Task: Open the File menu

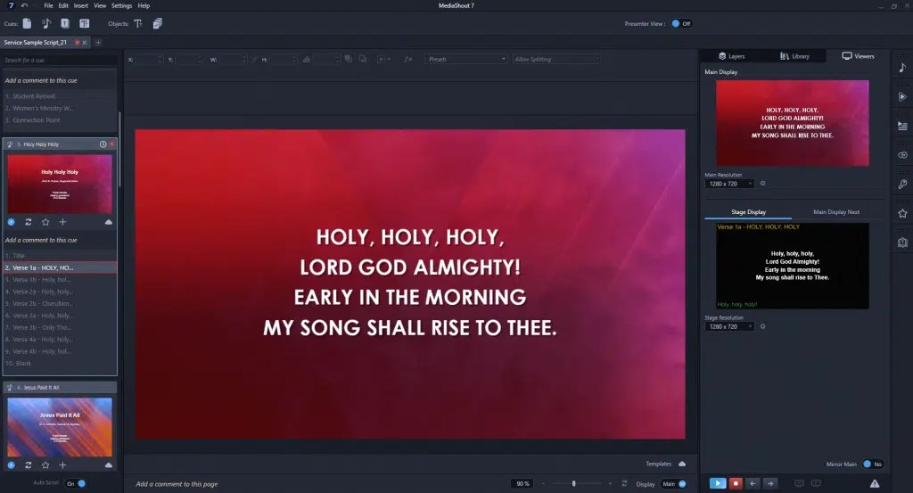Action: 48,5
